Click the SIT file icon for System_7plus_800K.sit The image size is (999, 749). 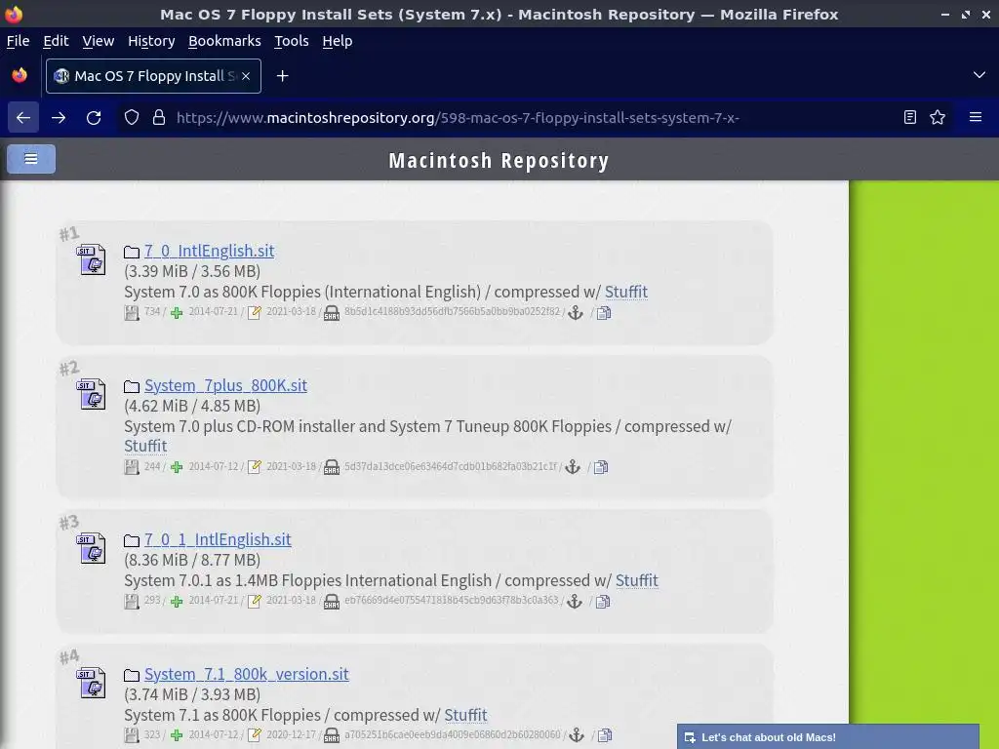point(92,394)
